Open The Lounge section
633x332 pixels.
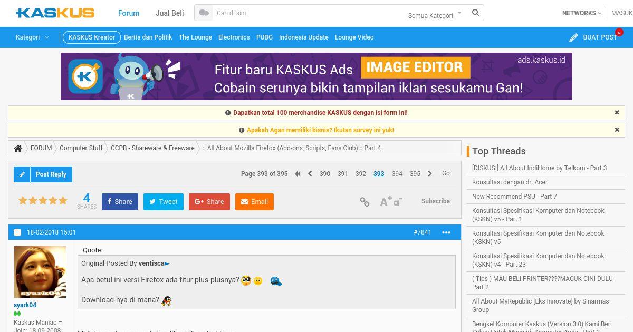pos(195,37)
